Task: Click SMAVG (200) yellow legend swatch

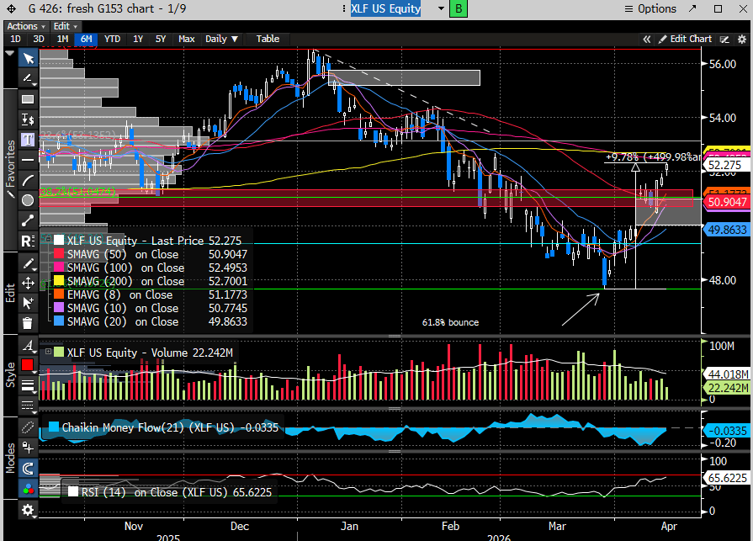Action: click(x=59, y=281)
